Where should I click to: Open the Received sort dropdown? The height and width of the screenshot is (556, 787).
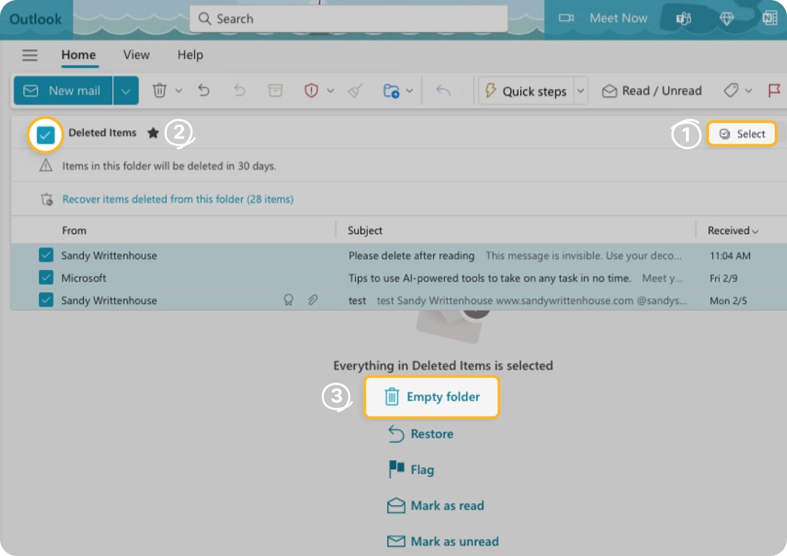coord(732,230)
